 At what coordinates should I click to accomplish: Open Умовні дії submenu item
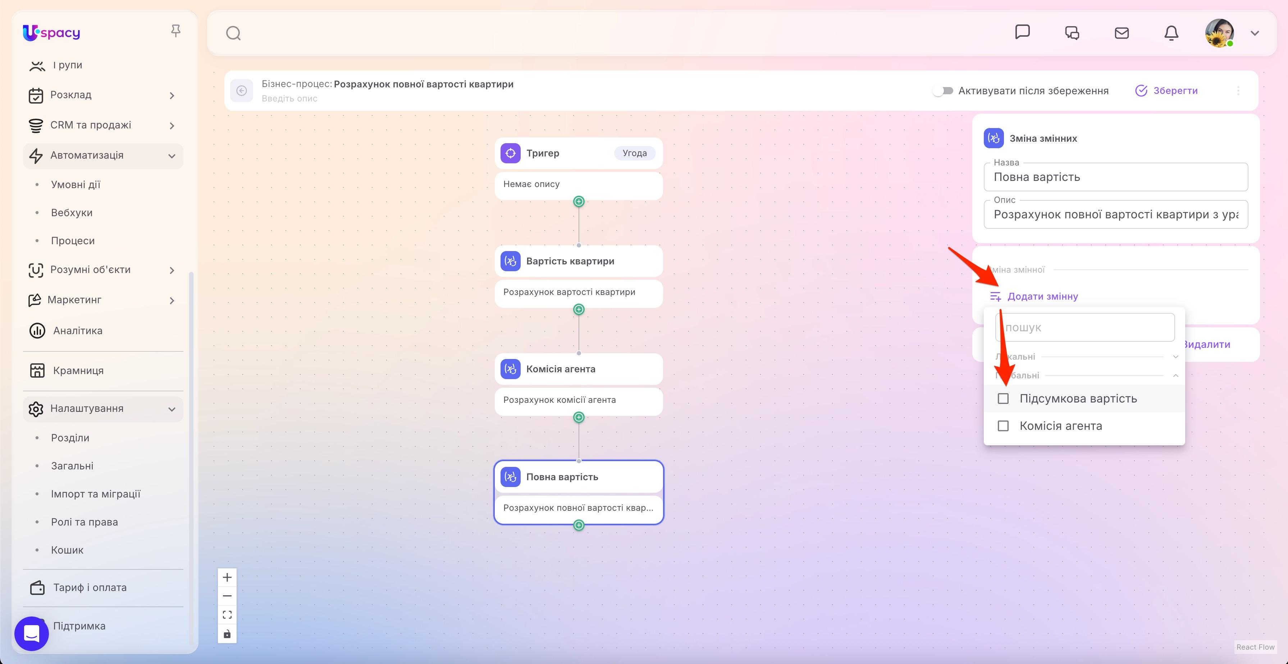pos(76,185)
